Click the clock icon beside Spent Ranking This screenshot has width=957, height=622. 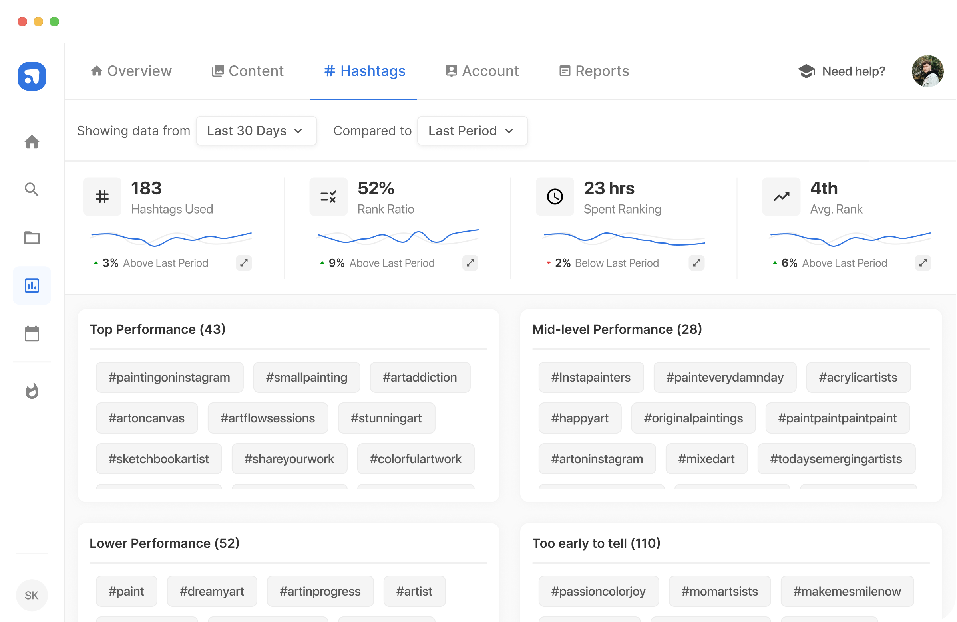(x=555, y=196)
